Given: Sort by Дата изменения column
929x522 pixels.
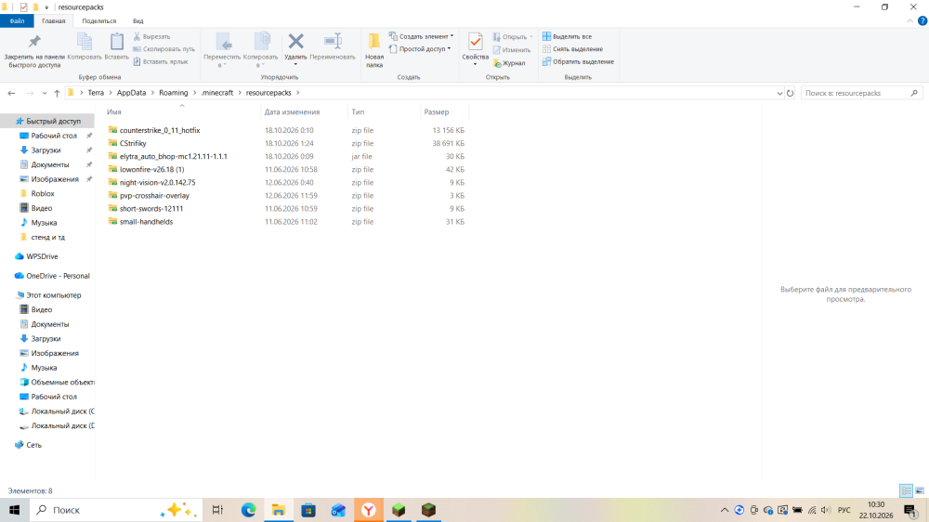Looking at the screenshot, I should click(292, 112).
